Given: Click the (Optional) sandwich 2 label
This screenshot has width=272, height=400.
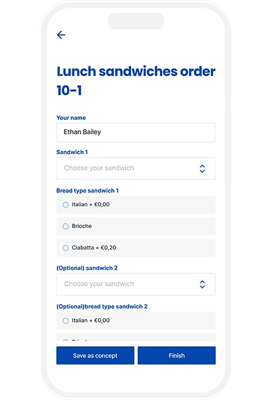Looking at the screenshot, I should click(87, 268).
